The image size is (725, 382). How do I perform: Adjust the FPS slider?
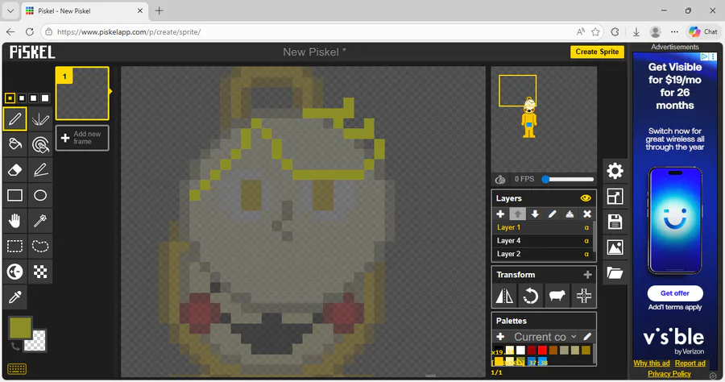tap(569, 179)
